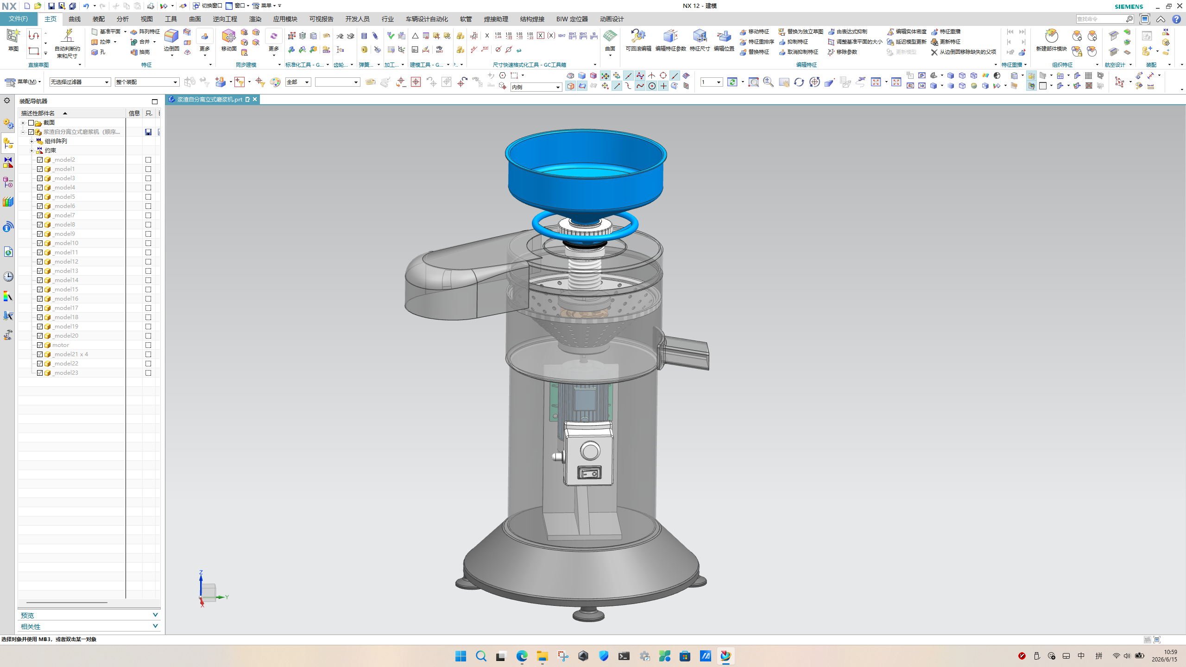Open Microsoft Edge from the taskbar

tap(522, 656)
